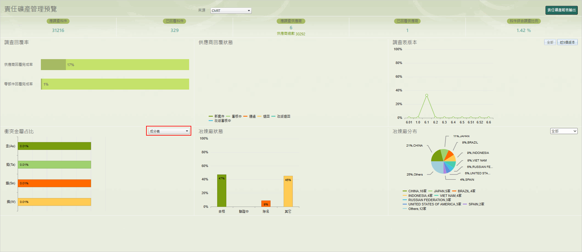This screenshot has height=252, width=582.
Task: Click the 25%,Others pie label
Action: (415, 175)
